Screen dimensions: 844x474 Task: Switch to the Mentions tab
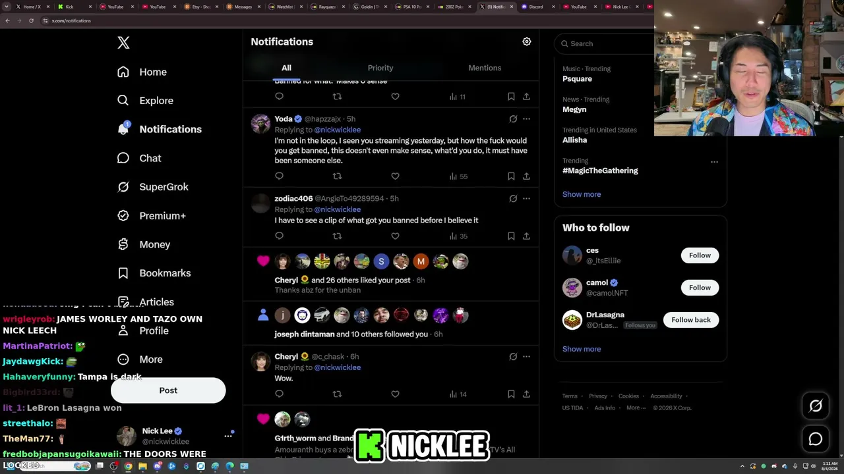coord(485,68)
